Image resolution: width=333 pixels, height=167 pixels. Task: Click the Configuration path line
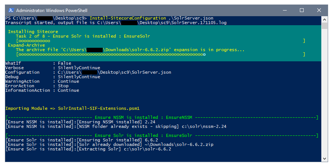[x=88, y=72]
